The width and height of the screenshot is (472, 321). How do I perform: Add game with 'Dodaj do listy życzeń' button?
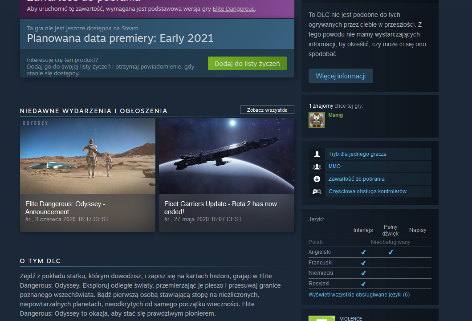pos(247,64)
